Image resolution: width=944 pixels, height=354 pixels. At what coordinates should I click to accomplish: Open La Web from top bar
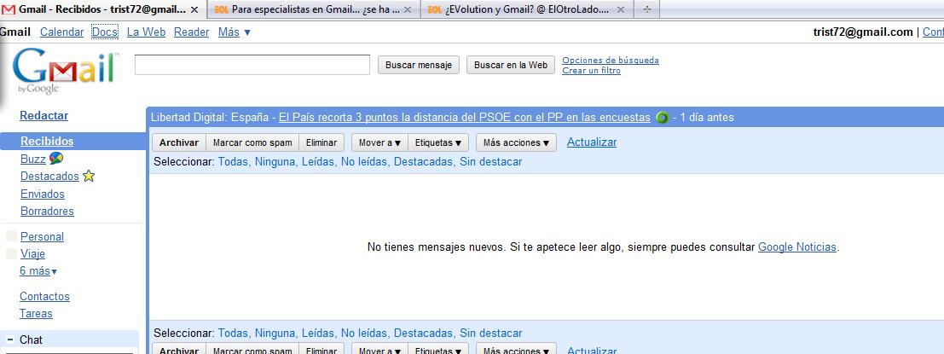click(147, 32)
